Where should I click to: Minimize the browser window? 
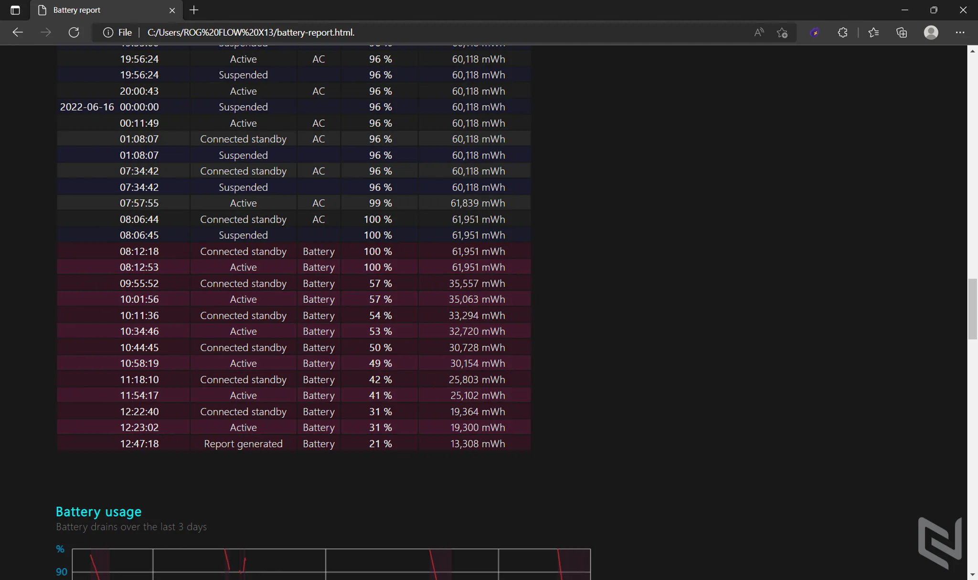(904, 10)
